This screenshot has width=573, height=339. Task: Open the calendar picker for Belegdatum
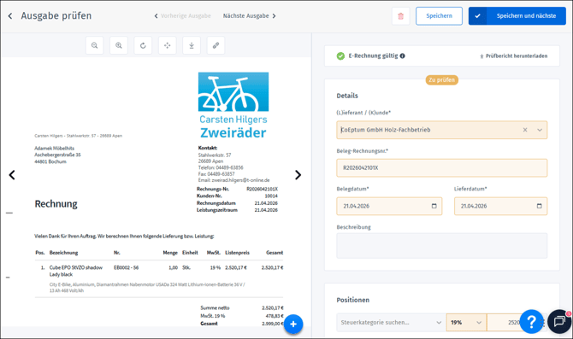434,206
